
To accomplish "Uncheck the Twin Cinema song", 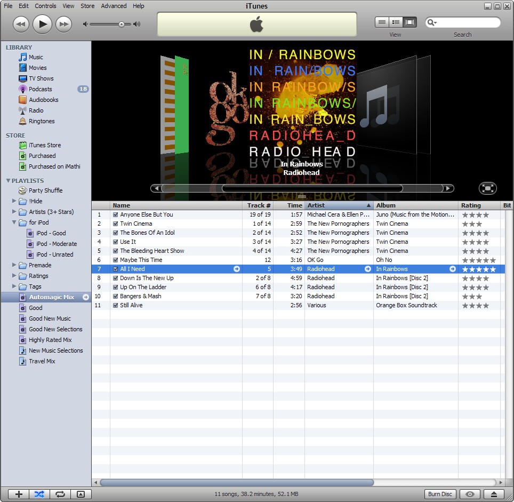I will tap(115, 224).
